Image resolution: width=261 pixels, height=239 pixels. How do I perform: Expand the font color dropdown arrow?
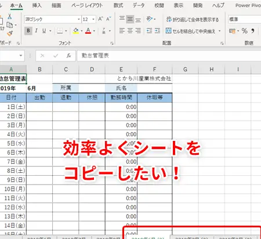coord(94,31)
